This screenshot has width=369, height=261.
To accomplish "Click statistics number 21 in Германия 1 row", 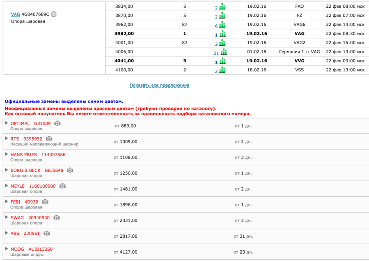I will (x=216, y=53).
